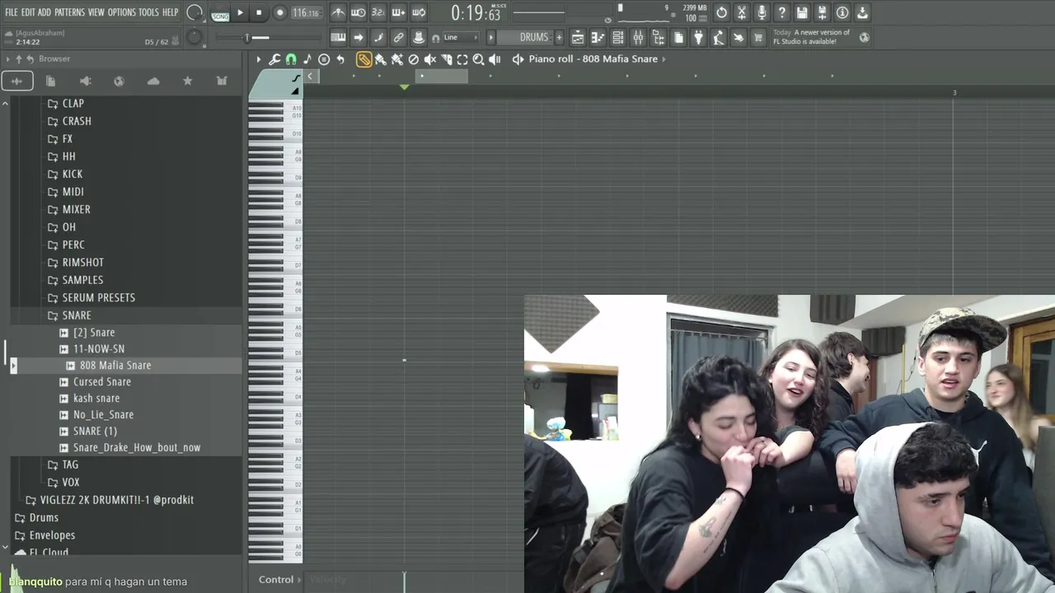Open the piano roll wrench tools menu
1055x593 pixels.
(x=274, y=59)
